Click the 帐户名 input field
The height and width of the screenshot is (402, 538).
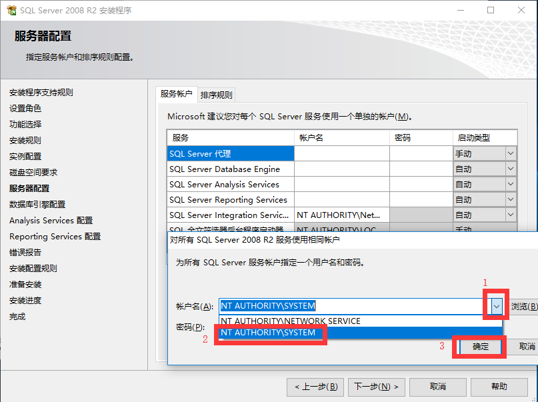click(355, 306)
